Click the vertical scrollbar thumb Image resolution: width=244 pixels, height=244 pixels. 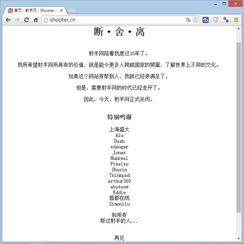(238, 127)
